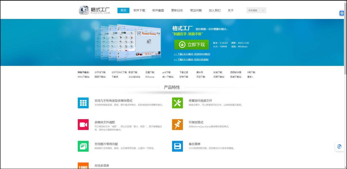Click the 版本: 5.16.0.0 text

(220, 43)
